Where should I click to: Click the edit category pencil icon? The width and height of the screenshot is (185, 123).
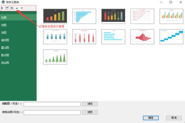(7, 8)
